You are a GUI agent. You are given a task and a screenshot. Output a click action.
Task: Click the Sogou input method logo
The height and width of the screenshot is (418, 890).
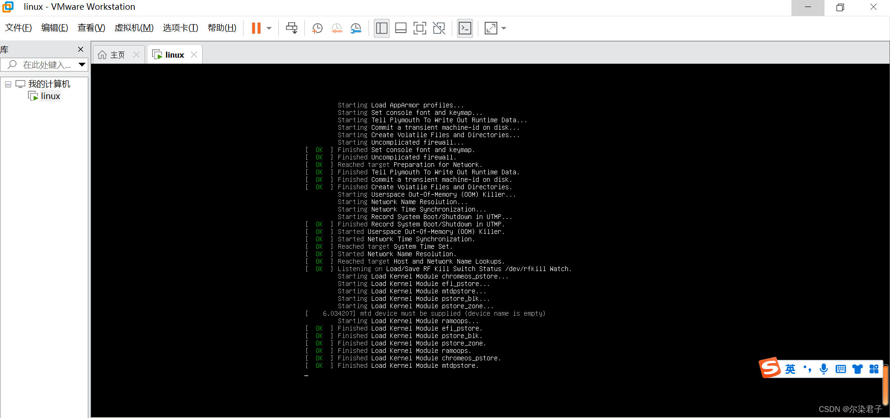click(770, 368)
